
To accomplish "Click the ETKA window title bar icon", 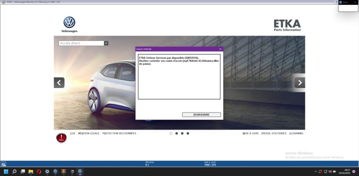I will (x=3, y=2).
